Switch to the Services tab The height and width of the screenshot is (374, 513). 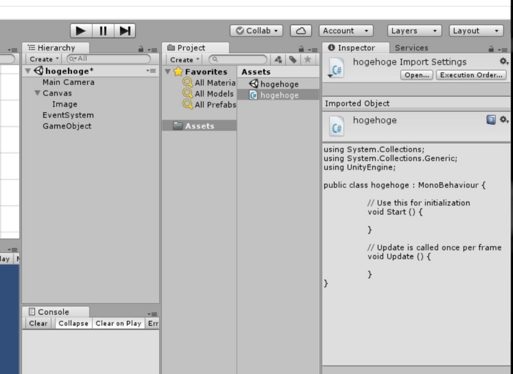(411, 48)
